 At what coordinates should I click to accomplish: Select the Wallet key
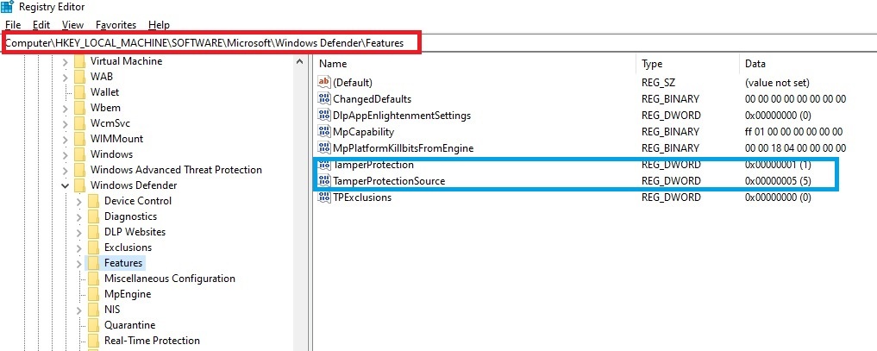click(x=104, y=92)
